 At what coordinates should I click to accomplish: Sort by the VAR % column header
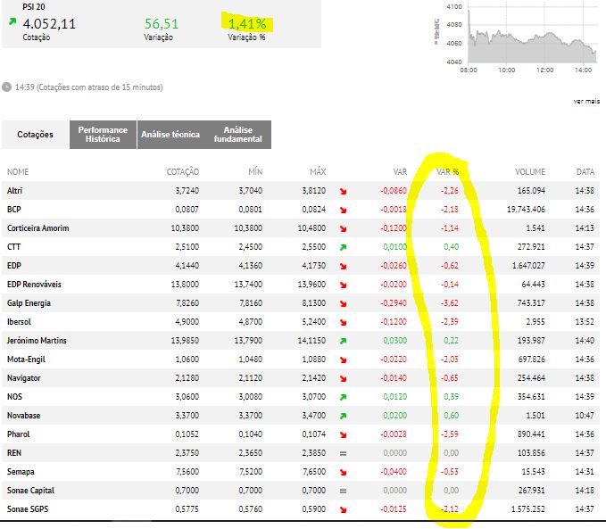tap(447, 172)
